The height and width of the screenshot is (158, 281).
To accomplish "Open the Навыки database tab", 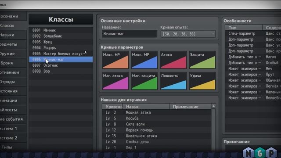I will tap(13, 35).
